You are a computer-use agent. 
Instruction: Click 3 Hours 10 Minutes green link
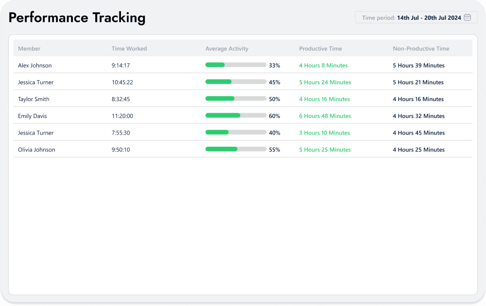pos(324,133)
